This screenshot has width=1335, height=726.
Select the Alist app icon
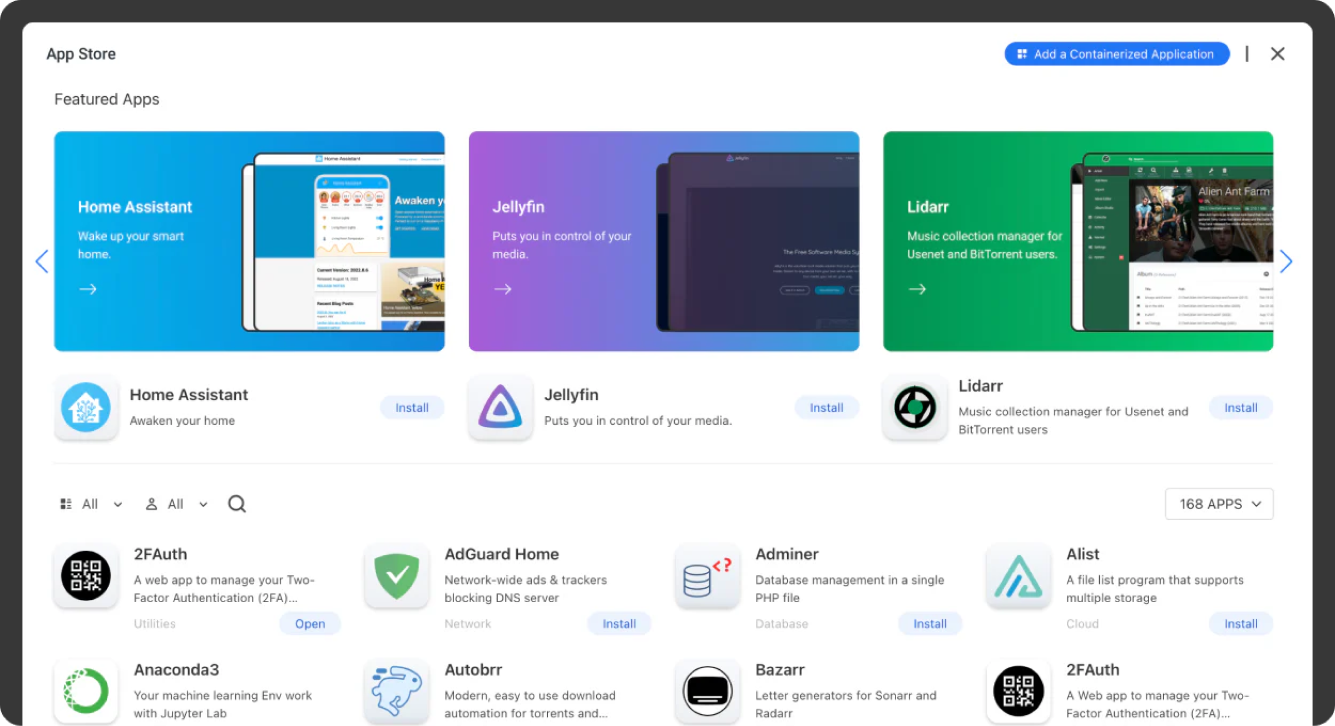coord(1018,575)
